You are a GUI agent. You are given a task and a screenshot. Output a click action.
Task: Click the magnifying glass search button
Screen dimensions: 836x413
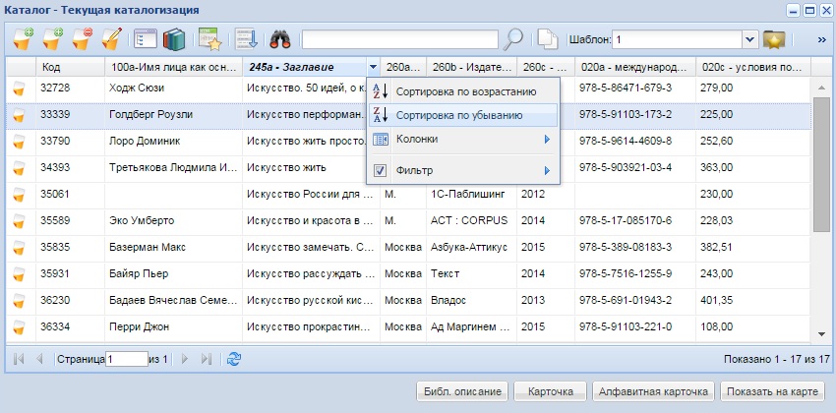click(x=513, y=39)
